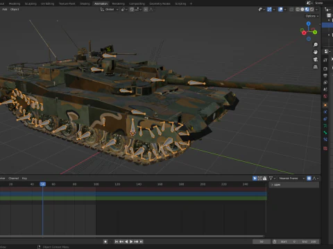The image size is (333, 249).
Task: Switch to the Modeling workspace tab
Action: click(15, 3)
